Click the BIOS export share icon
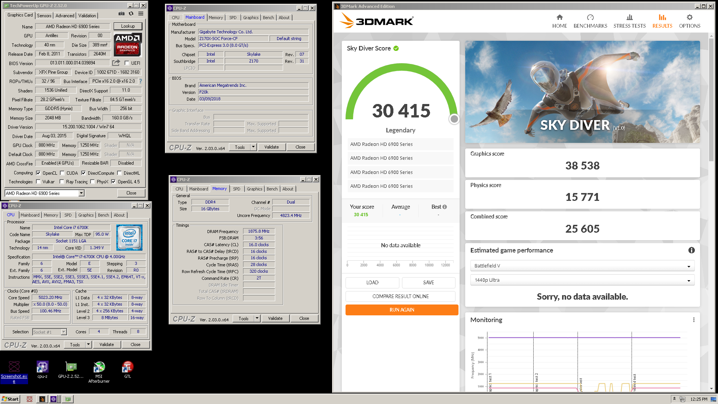This screenshot has width=718, height=404. pos(116,63)
